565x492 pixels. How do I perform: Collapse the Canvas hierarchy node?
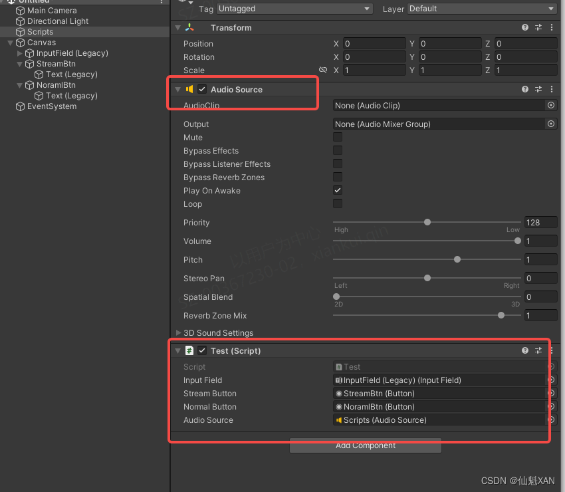tap(11, 43)
